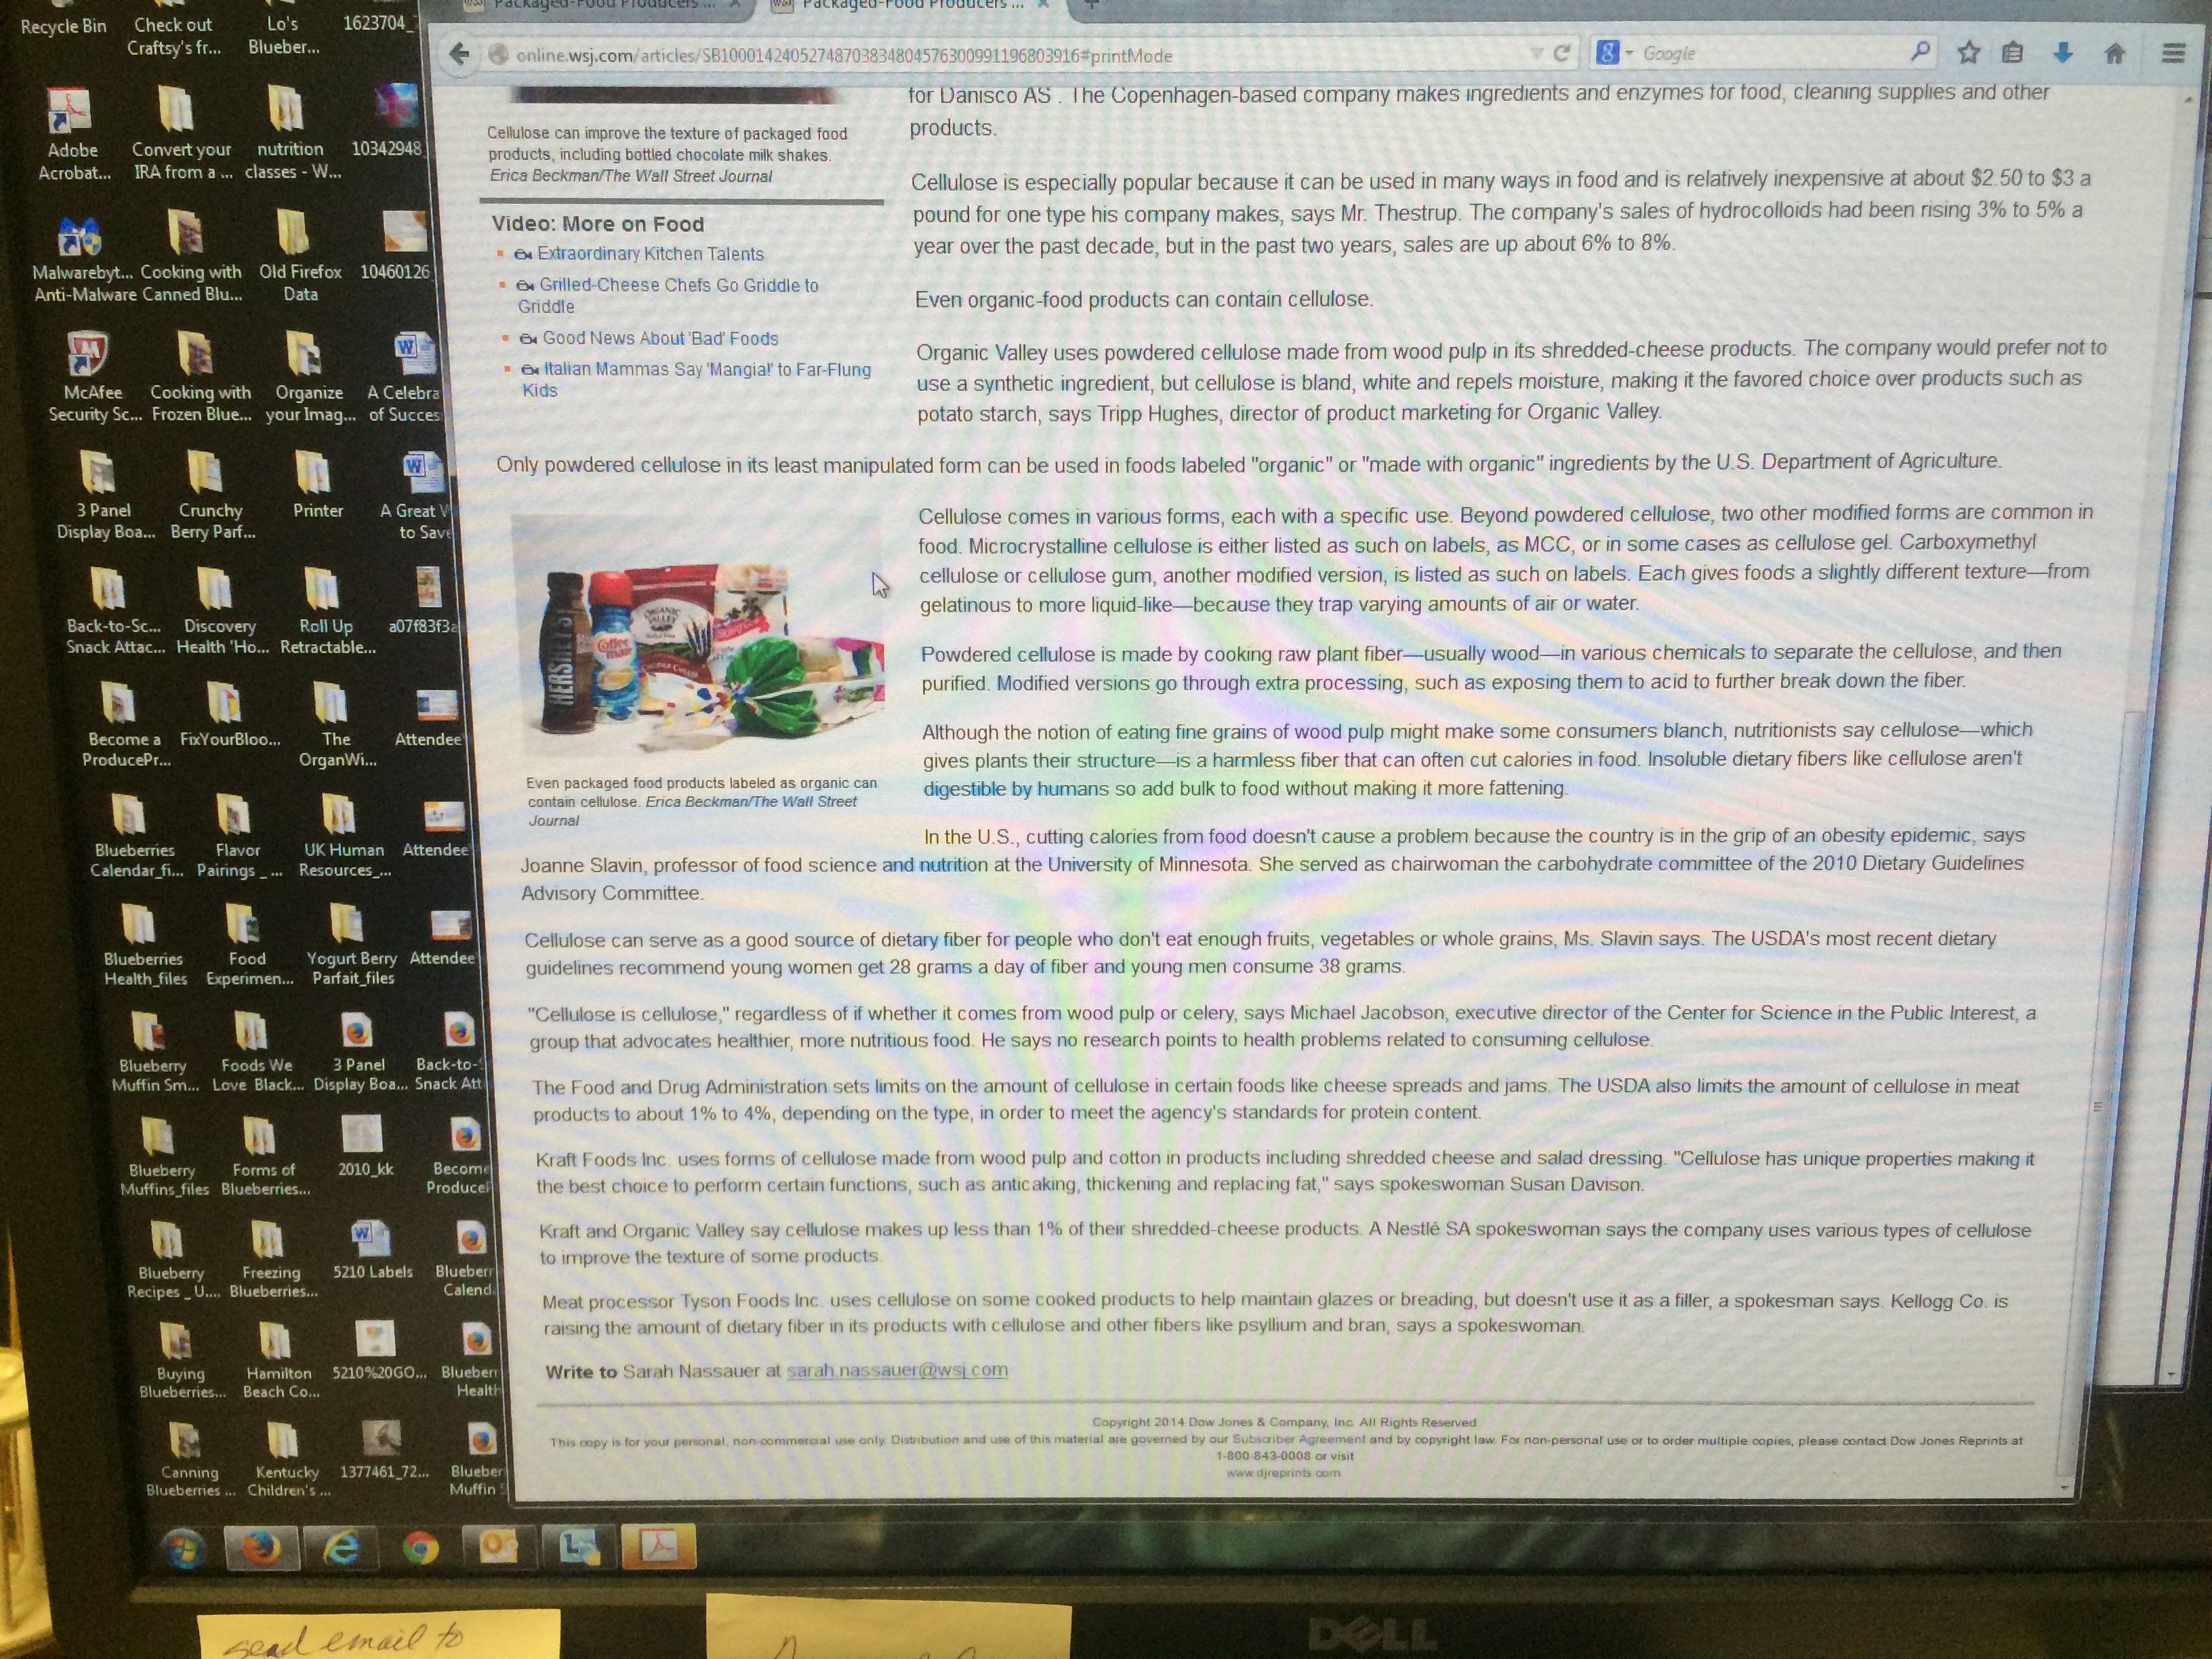
Task: Select UK Human Resources folder
Action: point(343,836)
